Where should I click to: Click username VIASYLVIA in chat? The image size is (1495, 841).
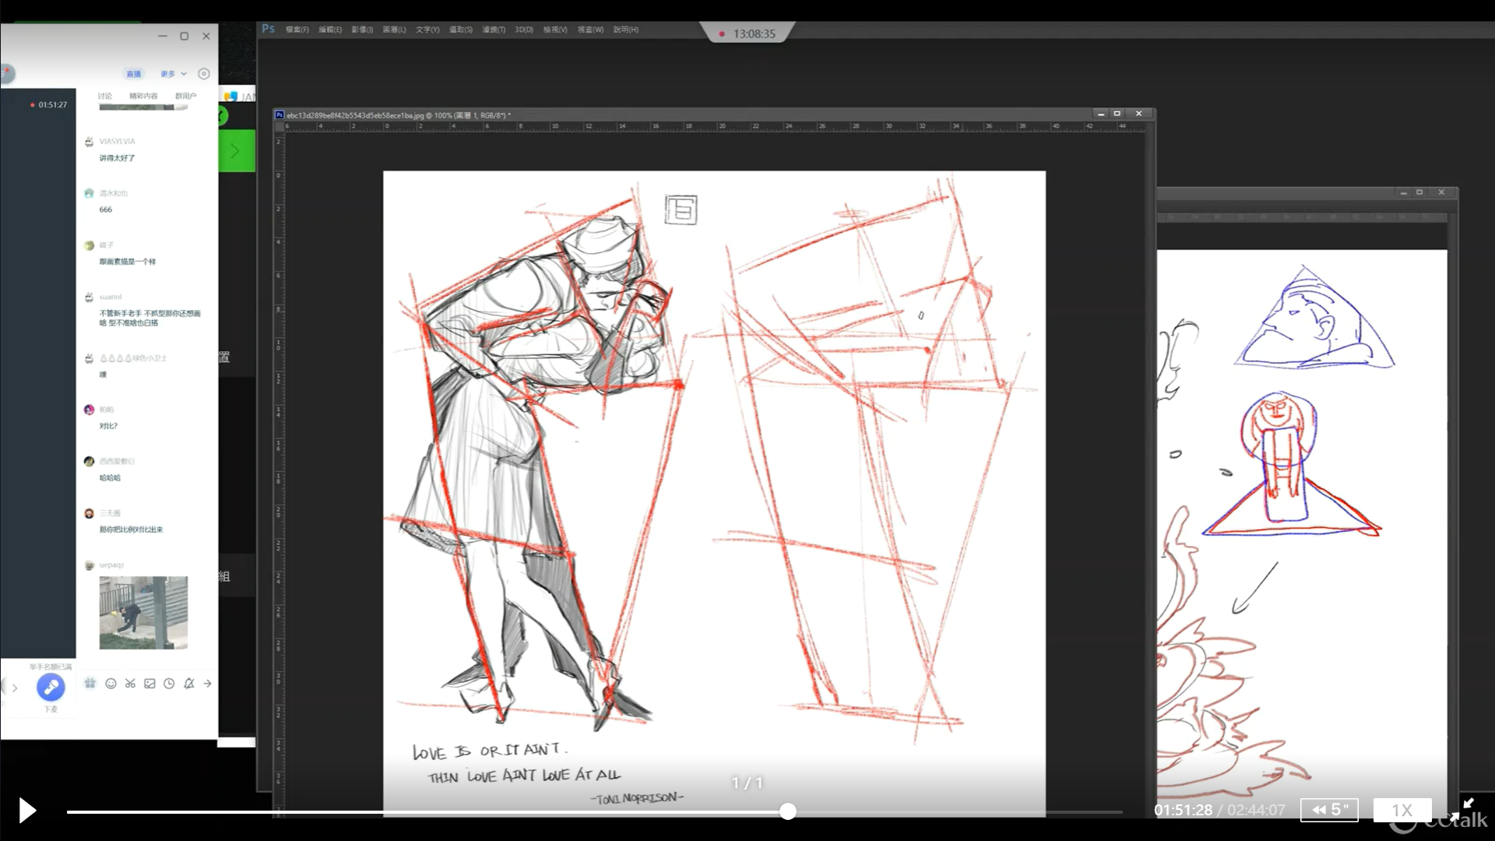point(117,141)
